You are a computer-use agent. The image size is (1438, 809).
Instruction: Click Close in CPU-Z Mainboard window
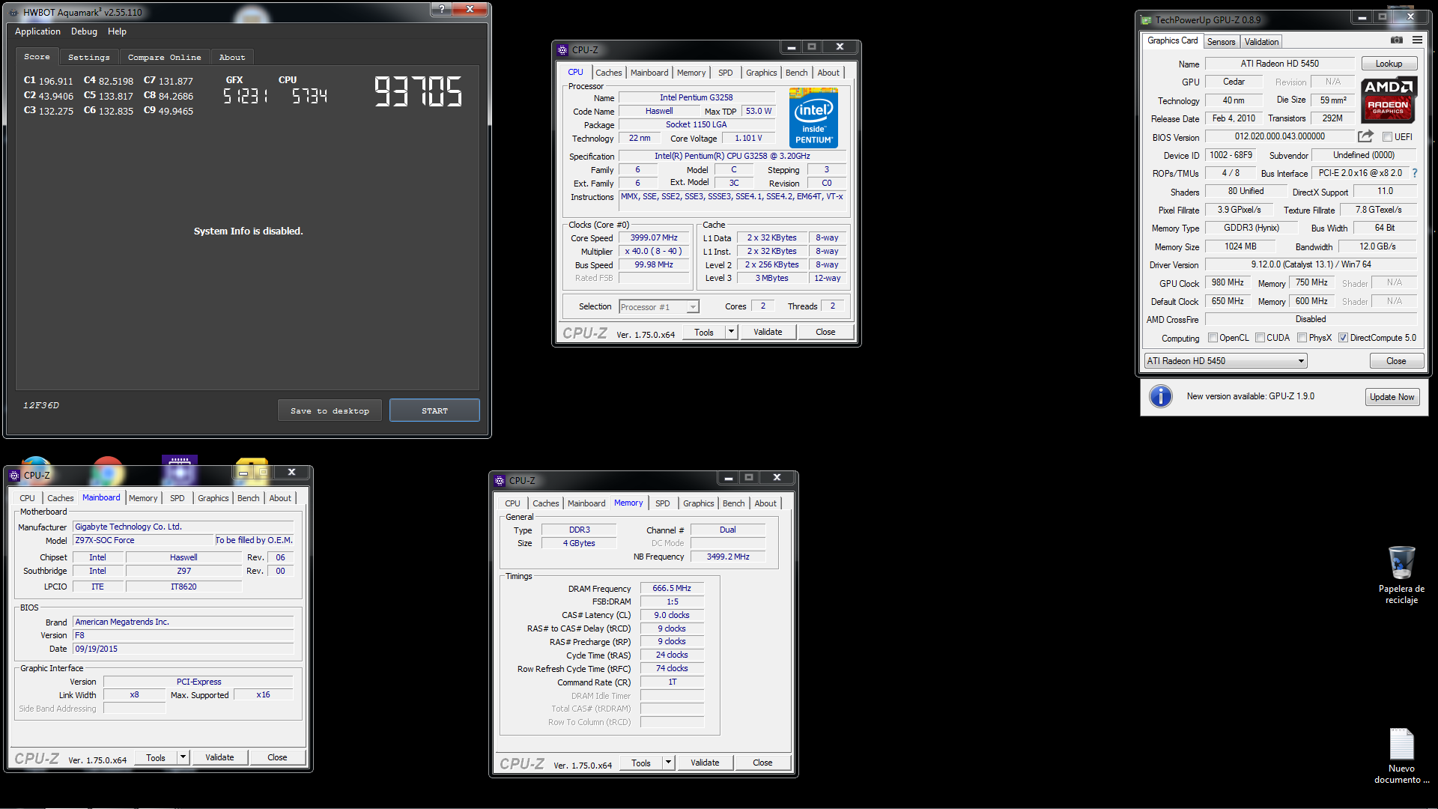(x=277, y=757)
